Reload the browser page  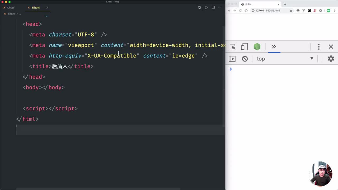240,11
